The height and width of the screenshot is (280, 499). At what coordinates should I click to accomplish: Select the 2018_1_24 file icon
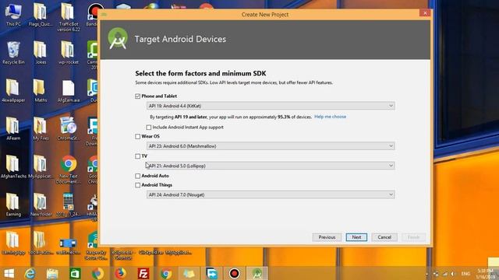click(68, 205)
